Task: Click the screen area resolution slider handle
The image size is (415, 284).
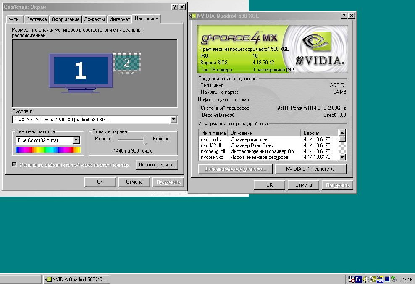Action: tap(145, 140)
